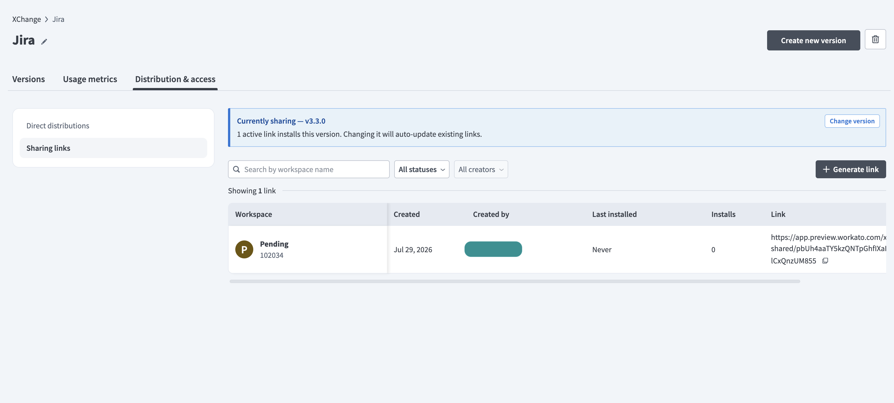Click workspace ID 102034
The width and height of the screenshot is (894, 403).
[x=272, y=255]
